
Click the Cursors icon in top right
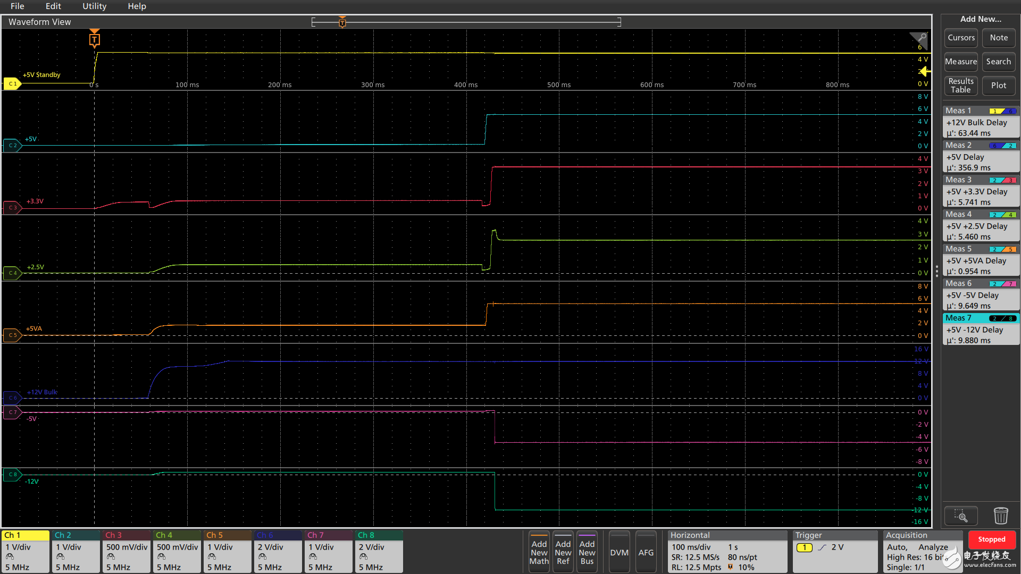961,37
